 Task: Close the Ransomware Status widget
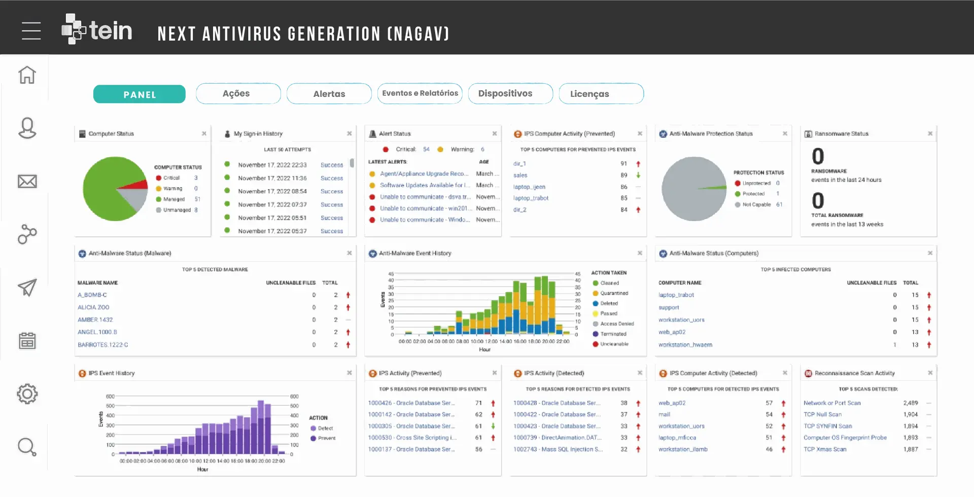930,134
